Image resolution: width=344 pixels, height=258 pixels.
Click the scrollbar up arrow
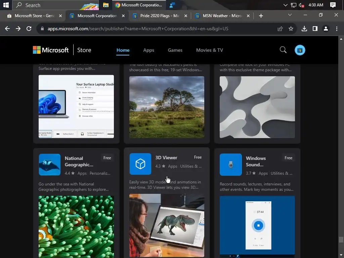[341, 39]
